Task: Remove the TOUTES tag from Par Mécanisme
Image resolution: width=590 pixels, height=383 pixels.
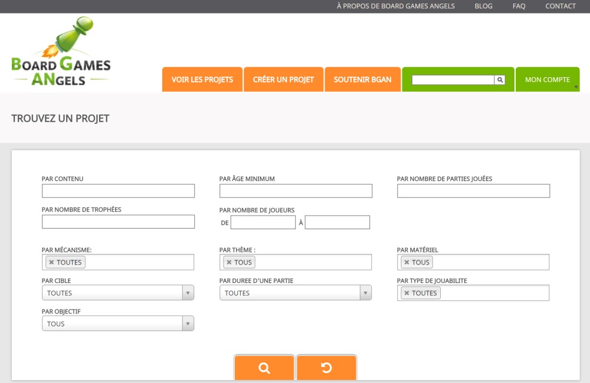Action: click(51, 262)
